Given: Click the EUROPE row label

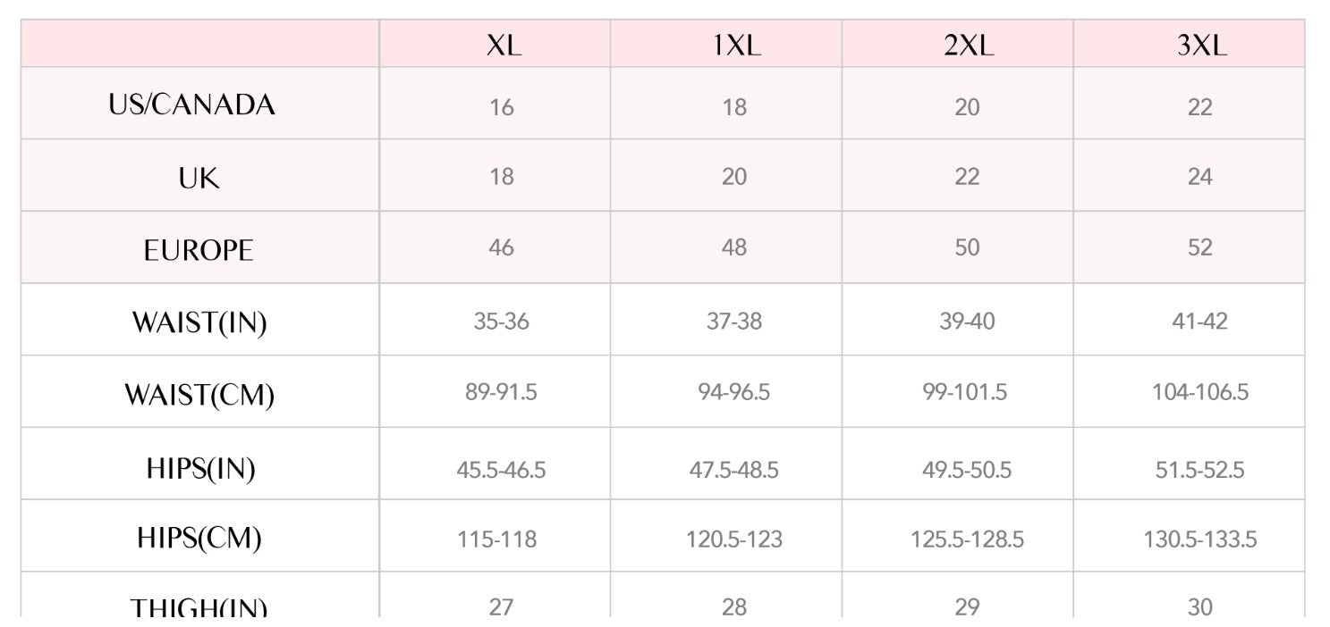Looking at the screenshot, I should pos(199,249).
